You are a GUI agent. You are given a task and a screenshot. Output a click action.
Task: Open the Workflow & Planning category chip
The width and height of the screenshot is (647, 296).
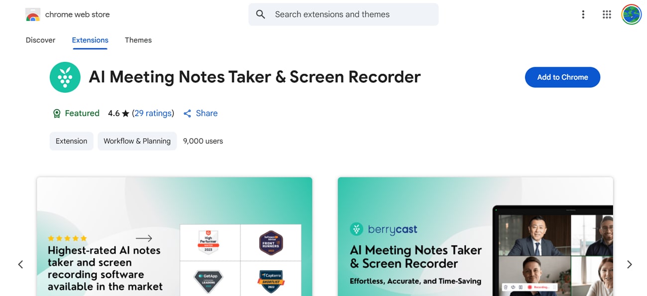point(137,141)
